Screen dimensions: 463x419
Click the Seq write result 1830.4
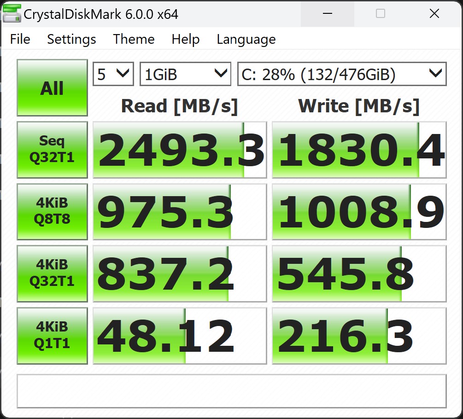pyautogui.click(x=359, y=150)
